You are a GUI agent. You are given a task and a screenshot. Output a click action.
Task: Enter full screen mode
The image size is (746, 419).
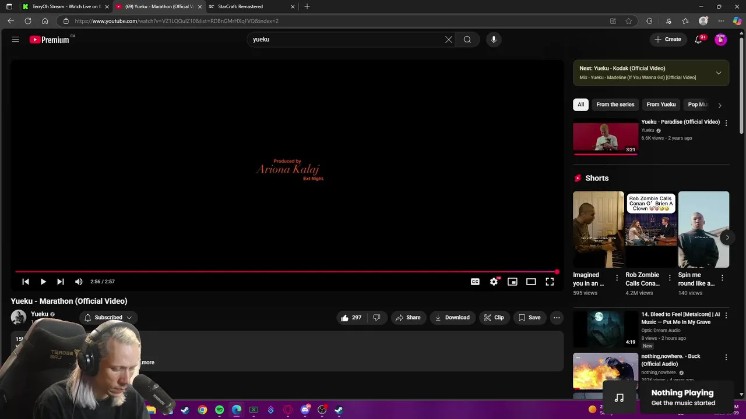pos(550,282)
